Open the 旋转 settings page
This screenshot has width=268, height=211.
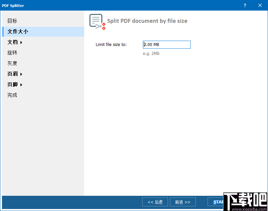pos(12,53)
